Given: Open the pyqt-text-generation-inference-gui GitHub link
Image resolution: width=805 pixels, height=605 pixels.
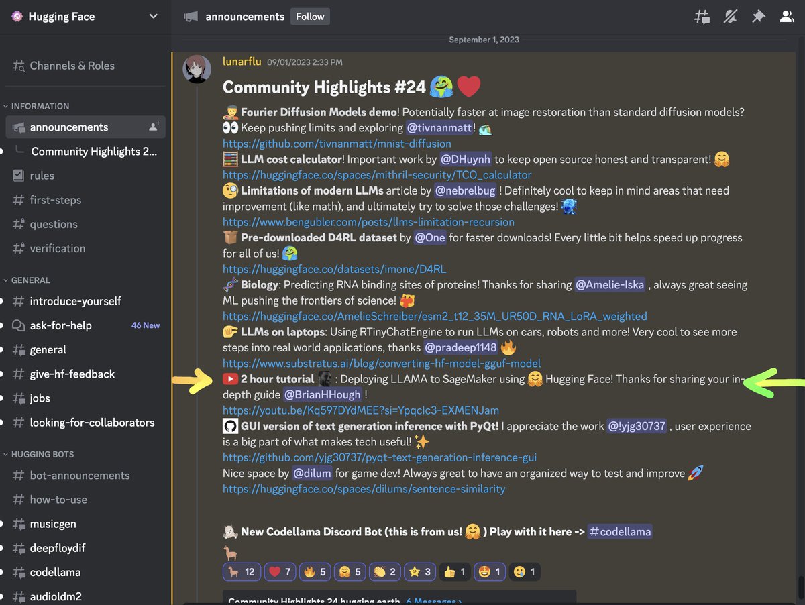Looking at the screenshot, I should pos(380,458).
